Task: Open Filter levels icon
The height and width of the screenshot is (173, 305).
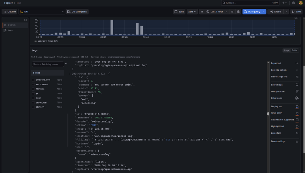Action: (297, 98)
